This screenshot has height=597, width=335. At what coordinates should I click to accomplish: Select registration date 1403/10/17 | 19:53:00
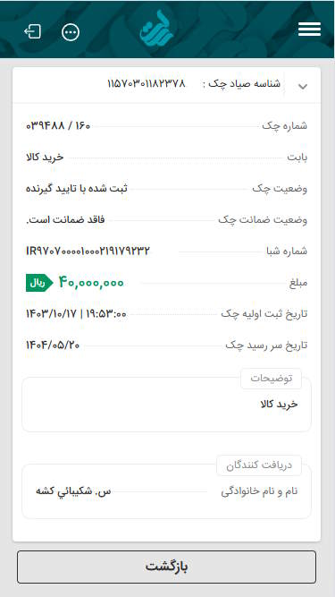click(x=76, y=314)
